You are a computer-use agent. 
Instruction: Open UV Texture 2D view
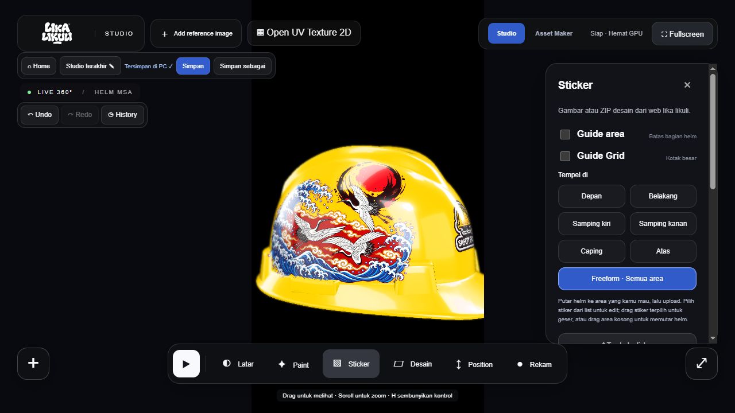[304, 33]
